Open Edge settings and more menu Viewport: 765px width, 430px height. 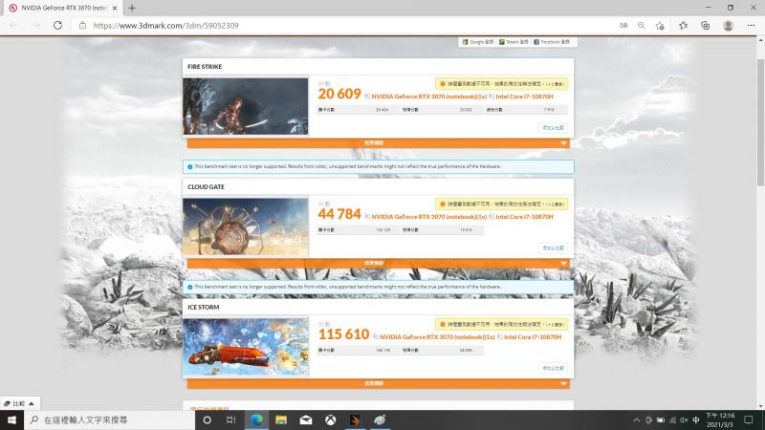pyautogui.click(x=751, y=26)
